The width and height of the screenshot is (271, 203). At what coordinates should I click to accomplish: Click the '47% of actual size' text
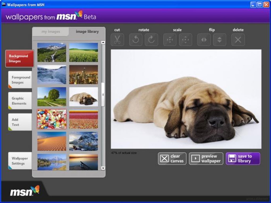(124, 153)
